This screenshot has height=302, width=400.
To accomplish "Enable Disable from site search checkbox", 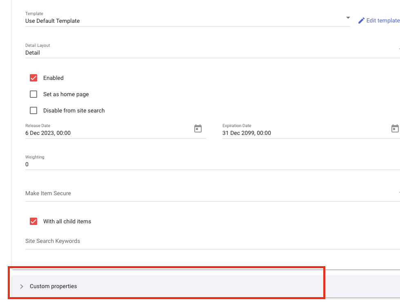I will [33, 110].
